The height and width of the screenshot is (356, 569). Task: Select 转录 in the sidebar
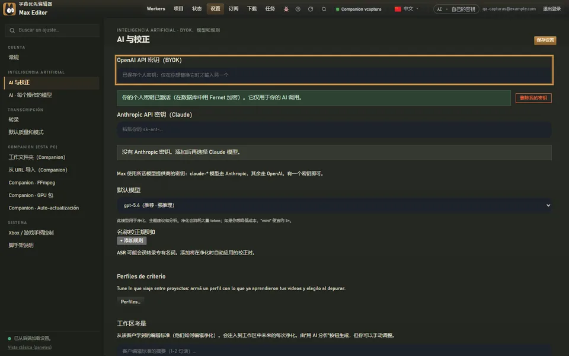[52, 119]
